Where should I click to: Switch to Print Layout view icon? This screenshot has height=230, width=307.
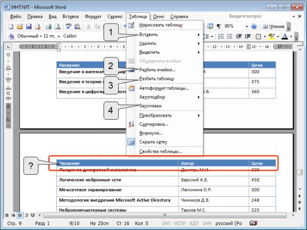tap(20, 215)
